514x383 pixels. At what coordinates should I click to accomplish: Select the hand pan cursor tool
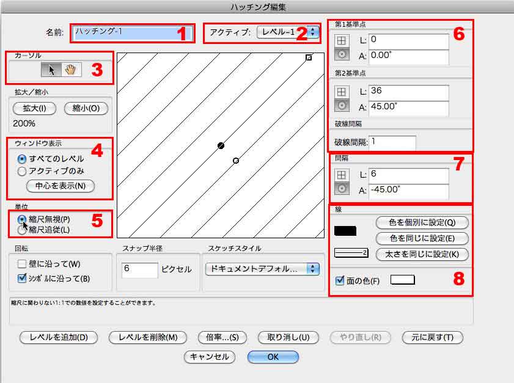click(70, 70)
